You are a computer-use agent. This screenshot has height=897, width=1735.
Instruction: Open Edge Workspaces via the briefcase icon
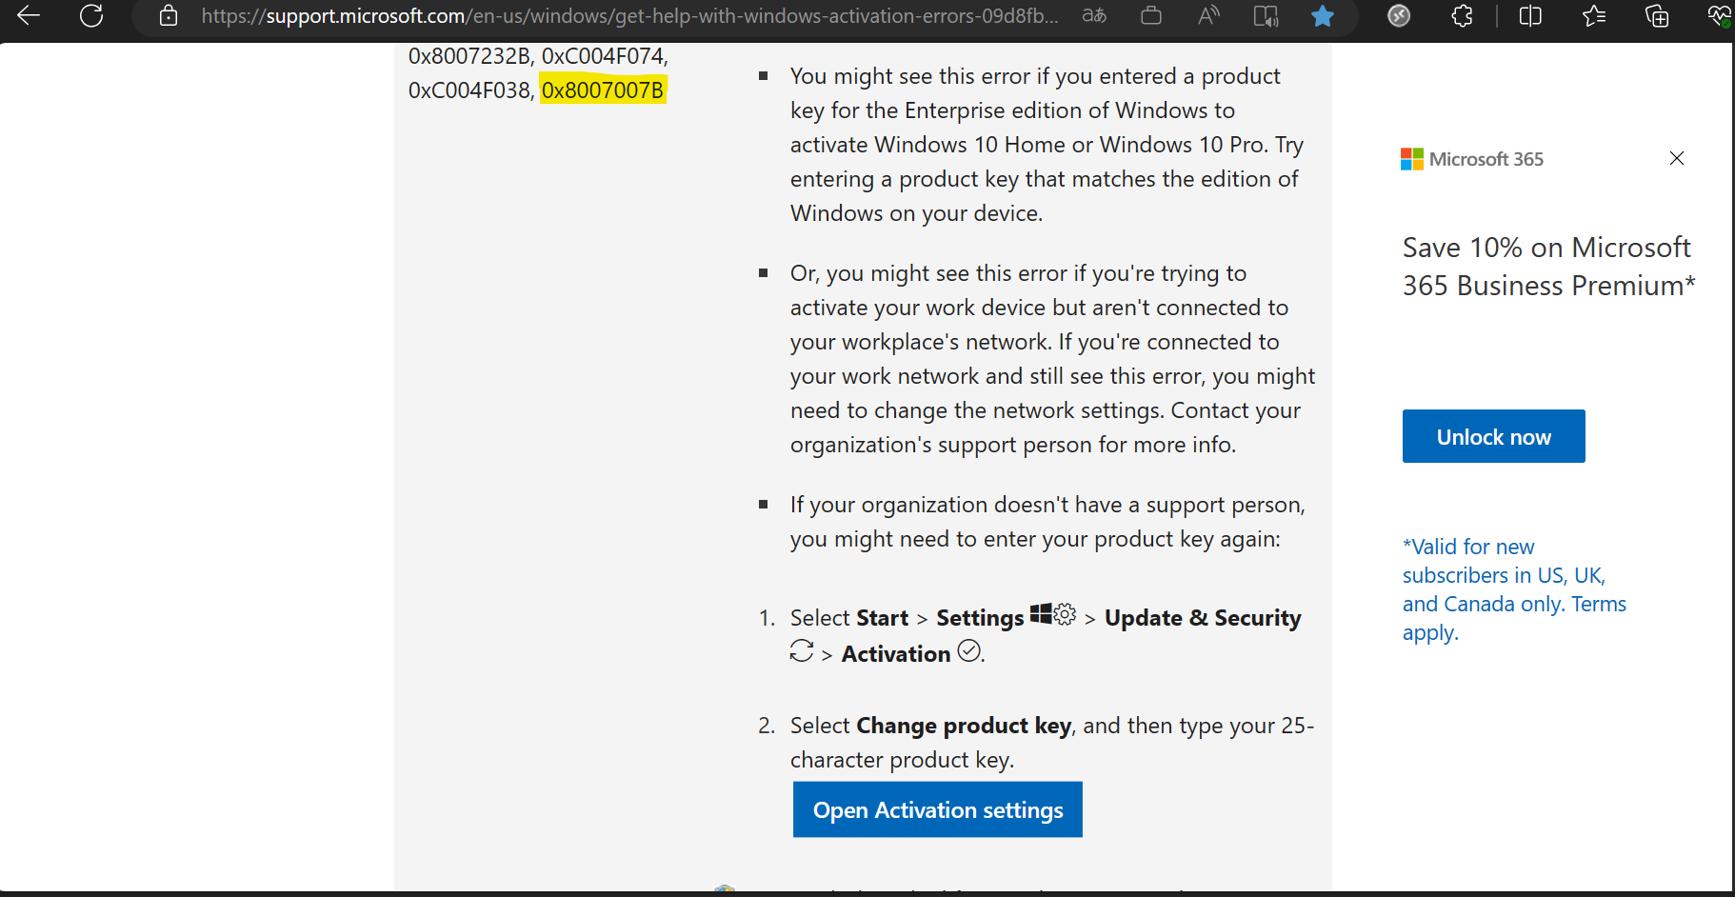1150,16
